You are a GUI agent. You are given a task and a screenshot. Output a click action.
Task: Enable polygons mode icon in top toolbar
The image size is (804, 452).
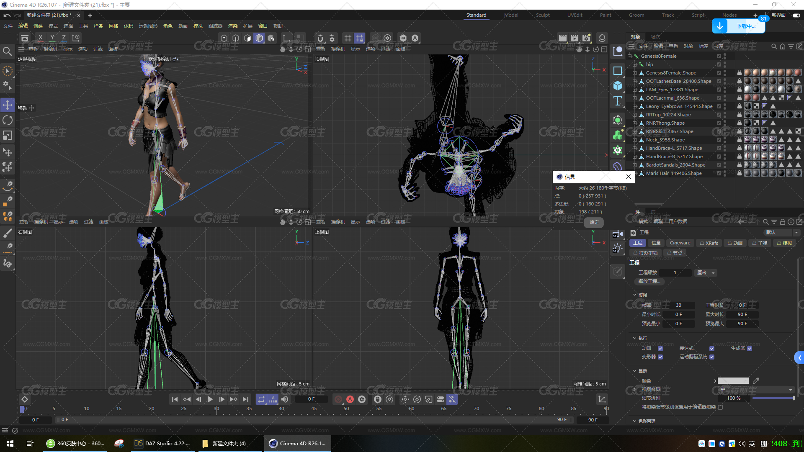click(x=247, y=38)
